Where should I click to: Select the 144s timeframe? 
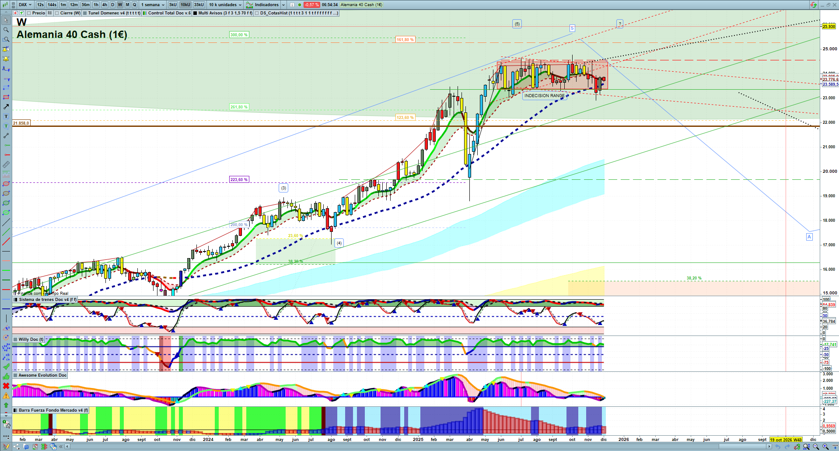52,5
